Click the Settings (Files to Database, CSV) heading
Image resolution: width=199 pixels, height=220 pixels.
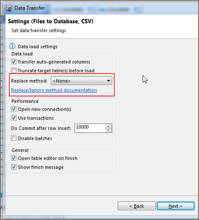tap(51, 22)
